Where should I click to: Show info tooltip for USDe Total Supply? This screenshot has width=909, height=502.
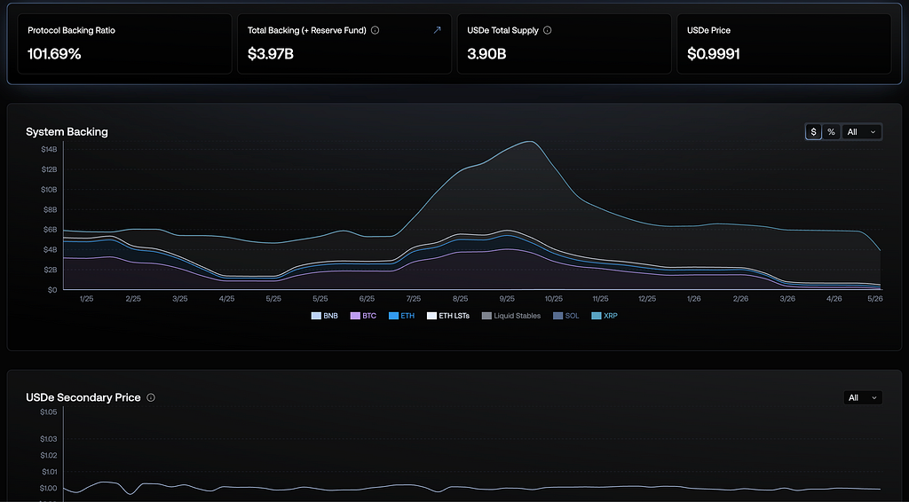coord(547,30)
